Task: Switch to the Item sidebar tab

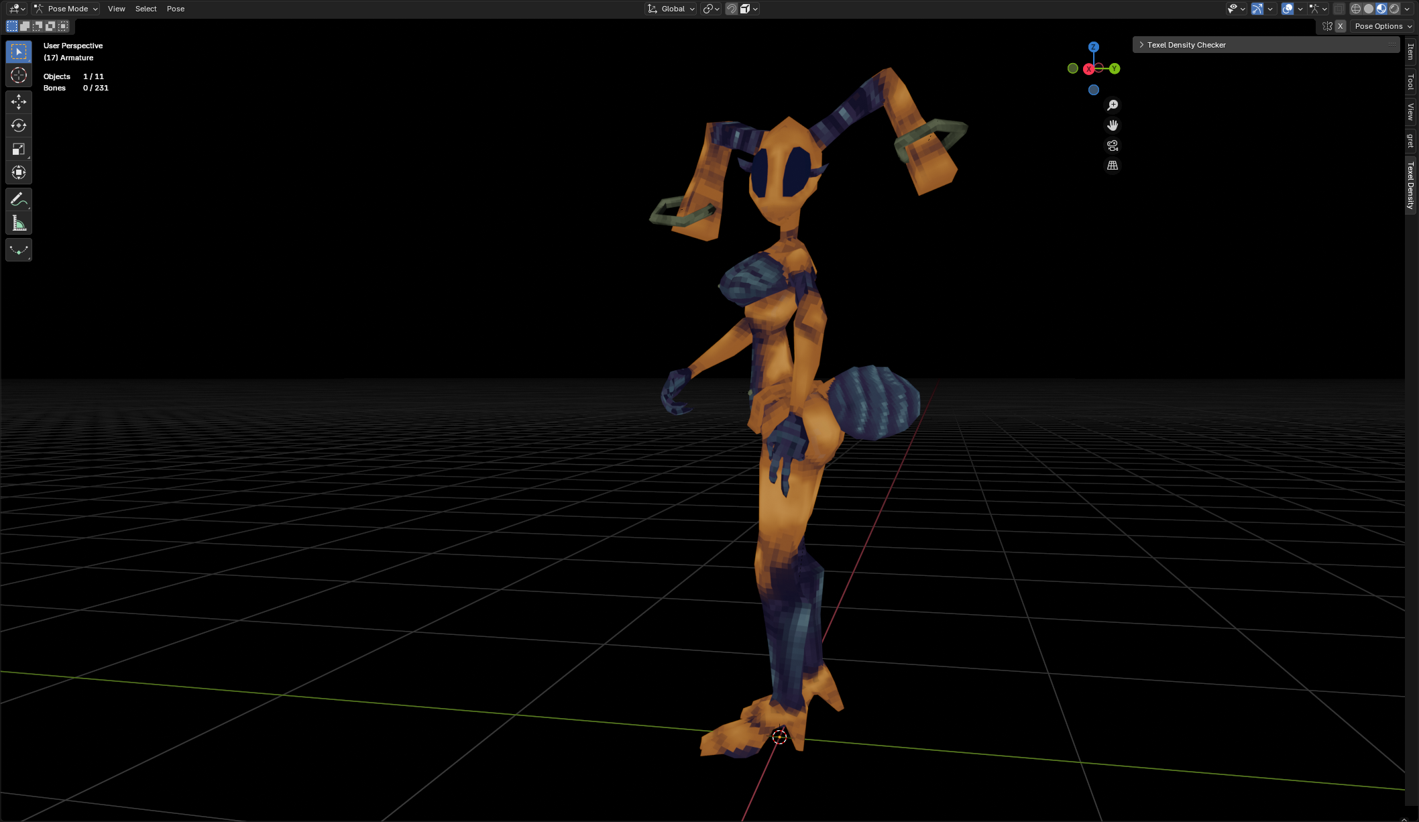Action: click(1411, 52)
